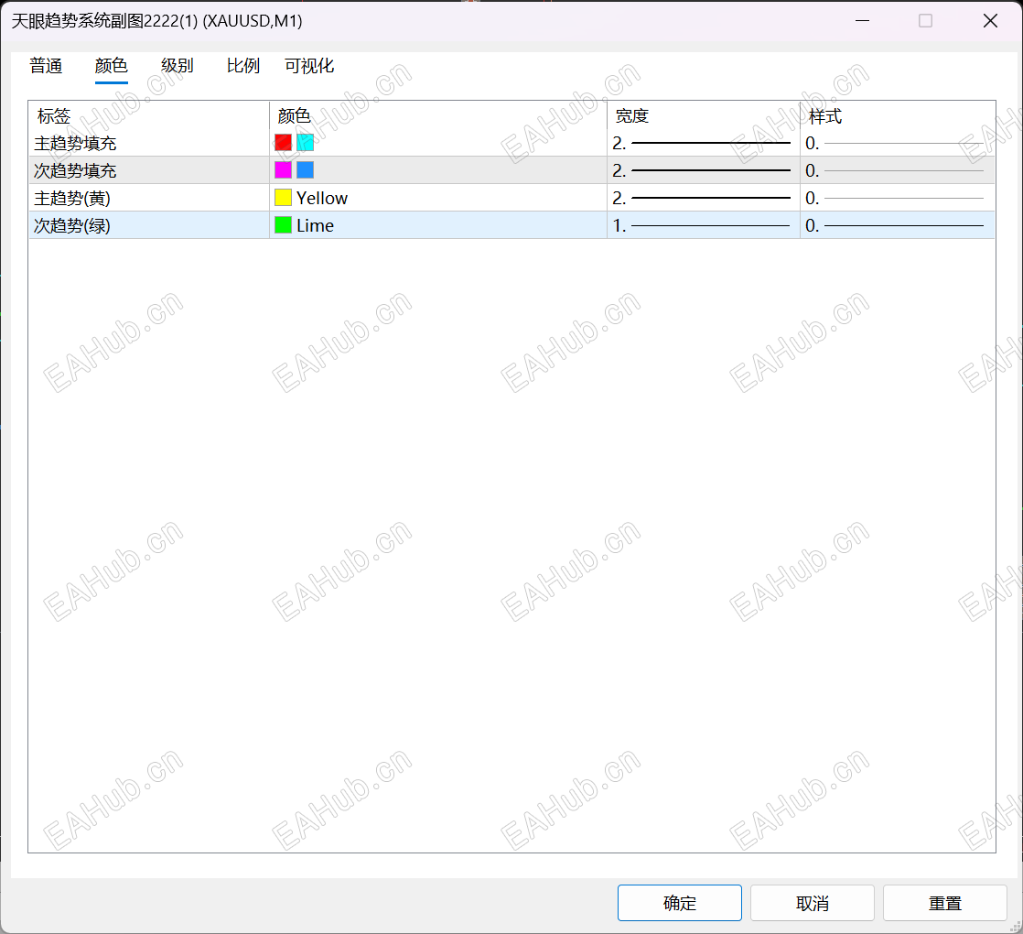Pick the magenta swatch of 次趋势填充

(x=283, y=169)
